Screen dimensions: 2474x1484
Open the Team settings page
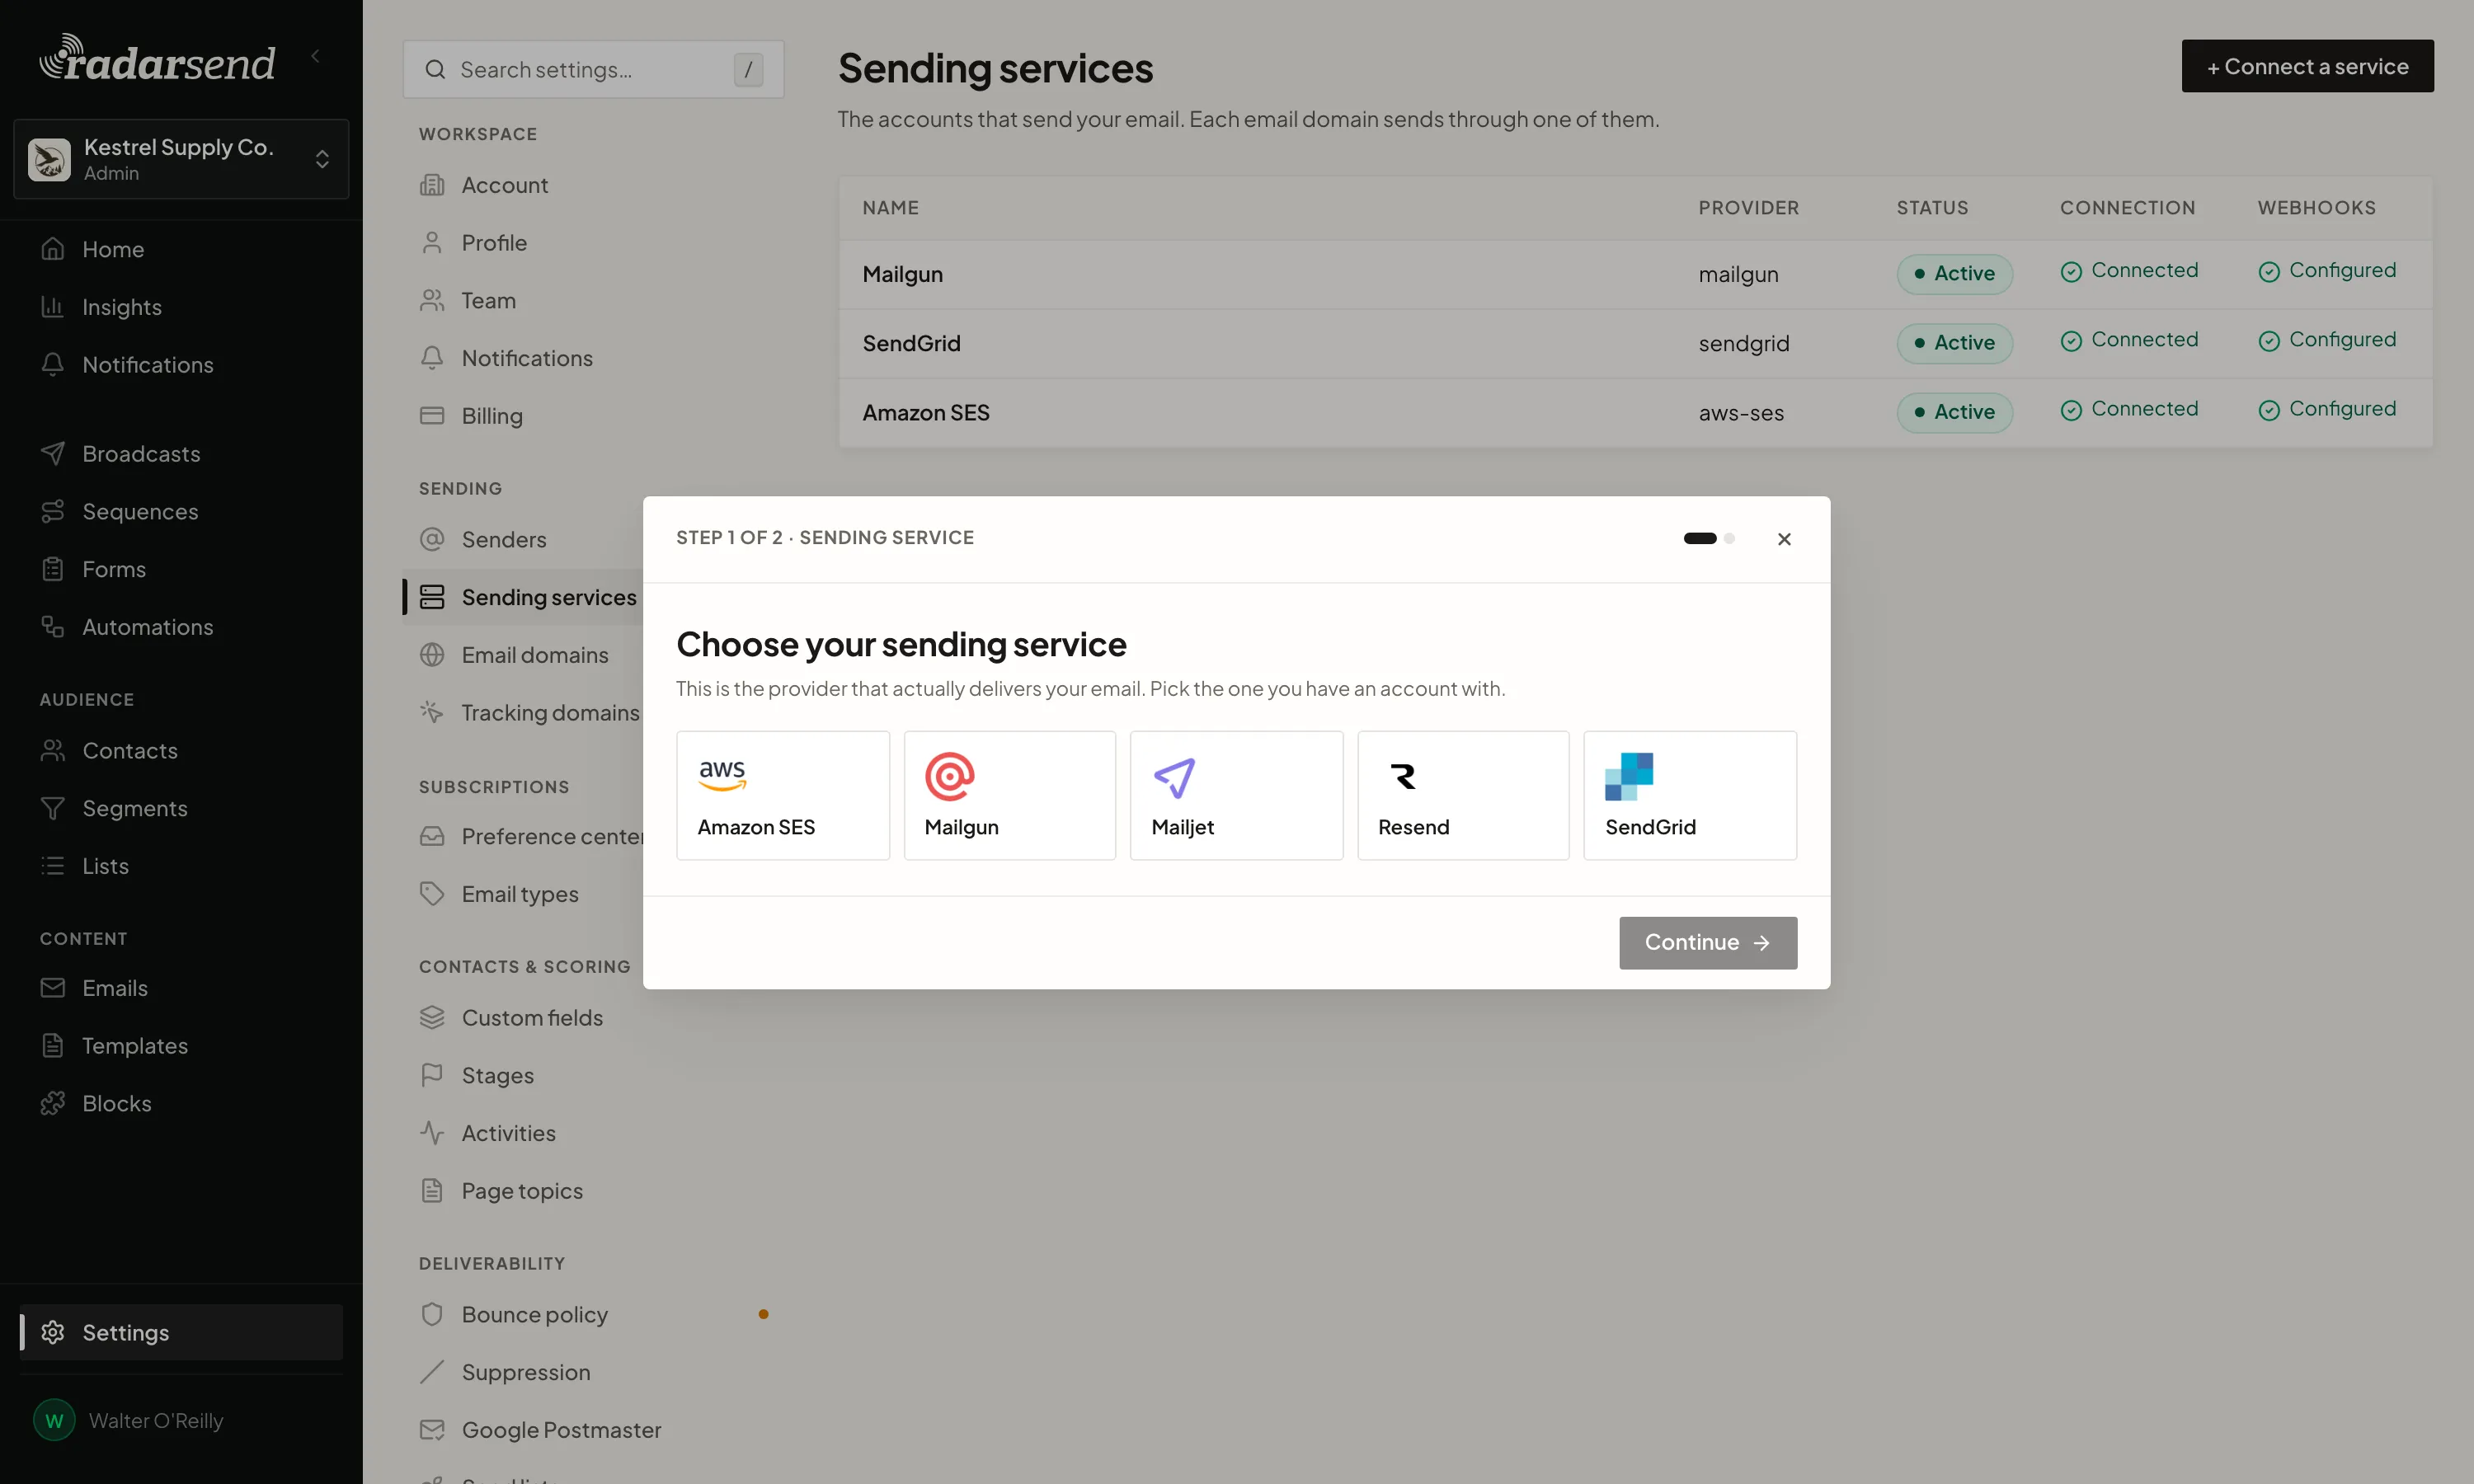[x=593, y=301]
